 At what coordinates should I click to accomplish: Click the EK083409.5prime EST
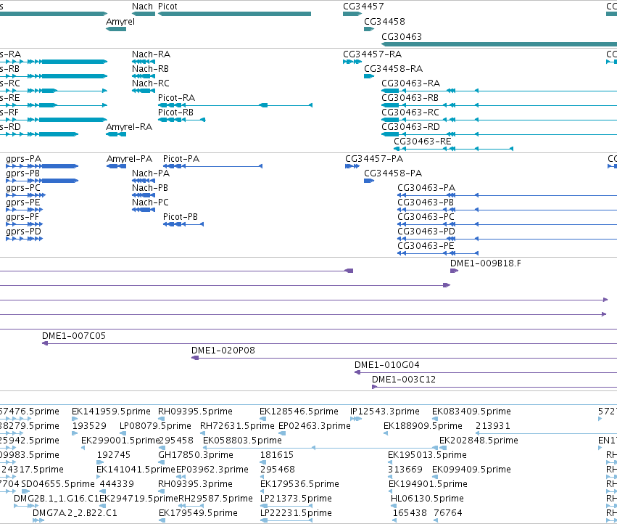click(x=435, y=419)
